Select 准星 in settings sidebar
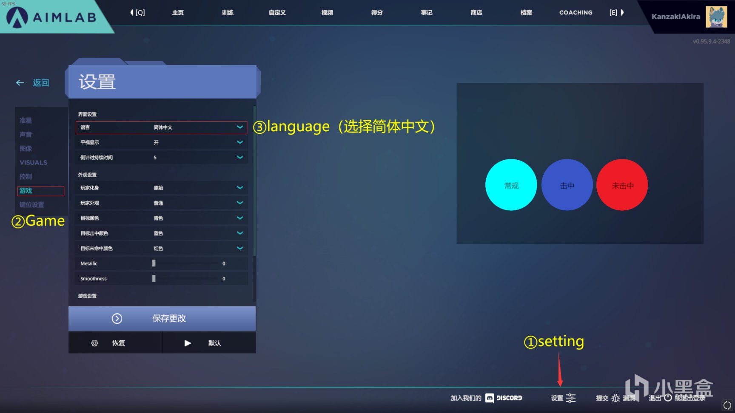Image resolution: width=735 pixels, height=413 pixels. [x=26, y=121]
